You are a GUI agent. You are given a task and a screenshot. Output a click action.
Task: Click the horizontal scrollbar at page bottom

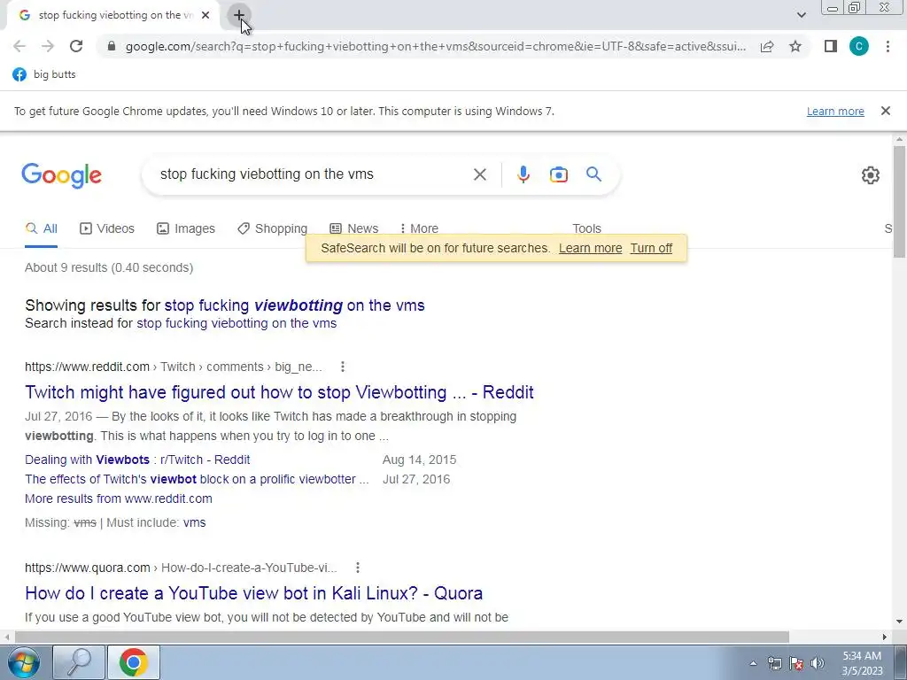coord(401,637)
